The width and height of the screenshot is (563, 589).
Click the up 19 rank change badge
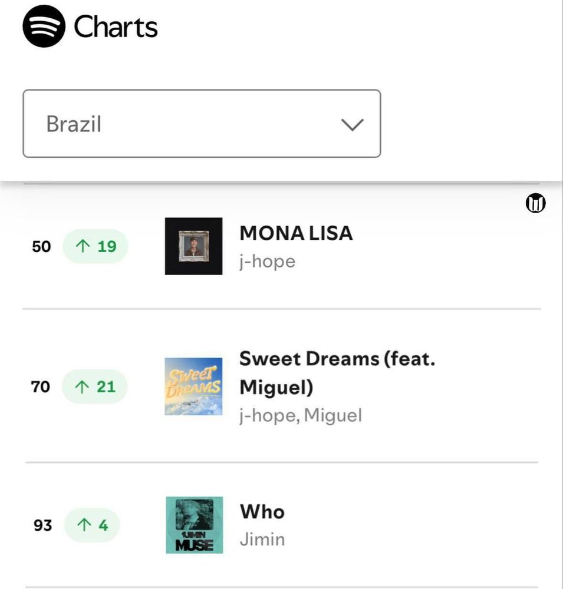click(96, 246)
